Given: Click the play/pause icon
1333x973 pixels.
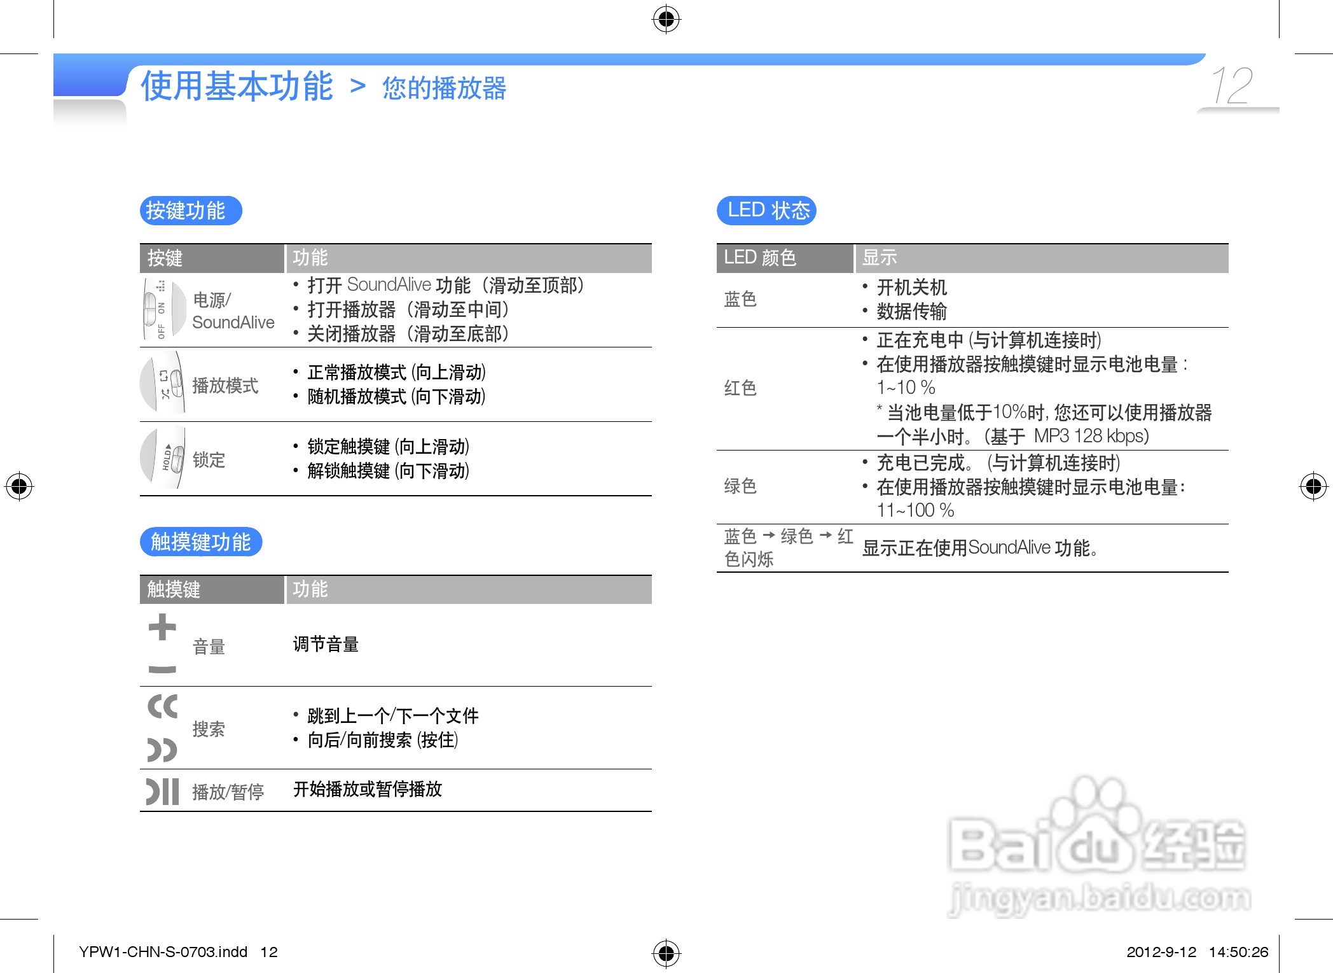Looking at the screenshot, I should coord(162,791).
